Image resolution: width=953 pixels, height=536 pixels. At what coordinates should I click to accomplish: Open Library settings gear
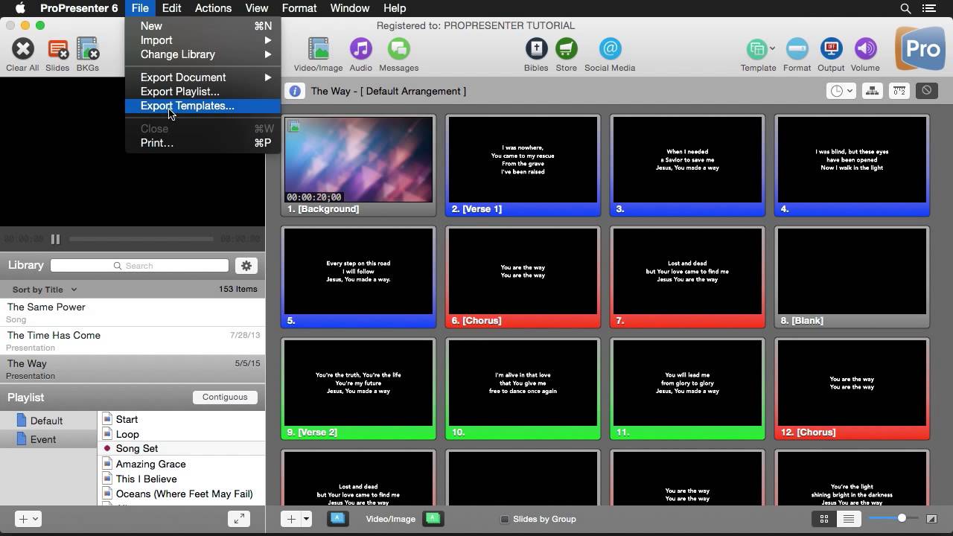(246, 266)
